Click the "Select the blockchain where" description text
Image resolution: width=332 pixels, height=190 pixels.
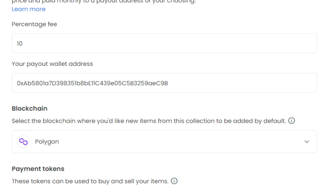(148, 121)
